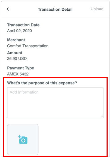Click the Upload button in header
Screen dimensions: 110x157
coord(97,9)
